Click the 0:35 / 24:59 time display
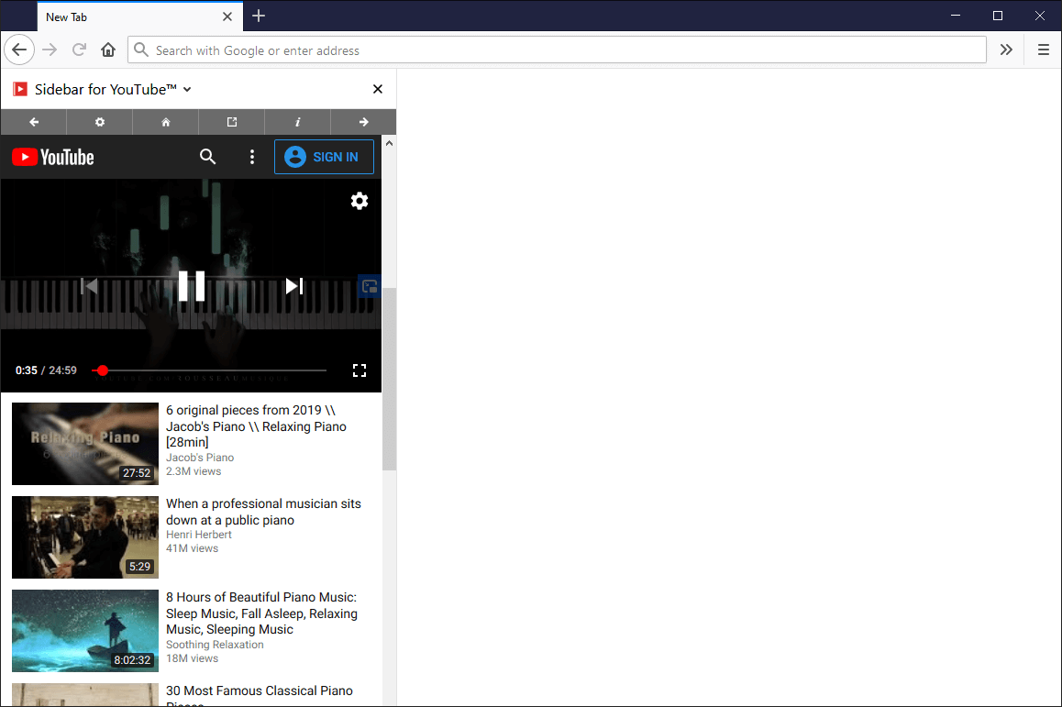1062x707 pixels. click(x=46, y=370)
